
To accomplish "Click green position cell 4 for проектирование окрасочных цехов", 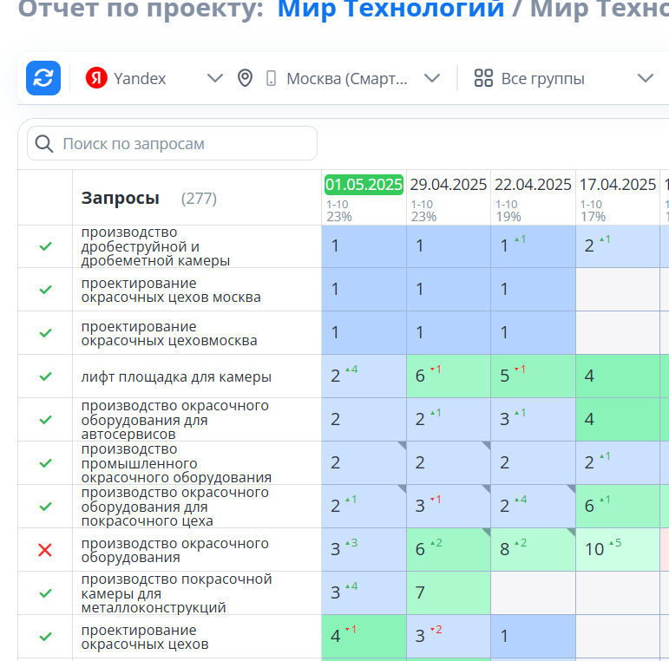I will click(x=364, y=636).
